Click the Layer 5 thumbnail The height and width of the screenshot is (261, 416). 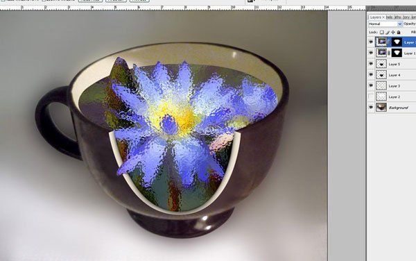(x=381, y=64)
